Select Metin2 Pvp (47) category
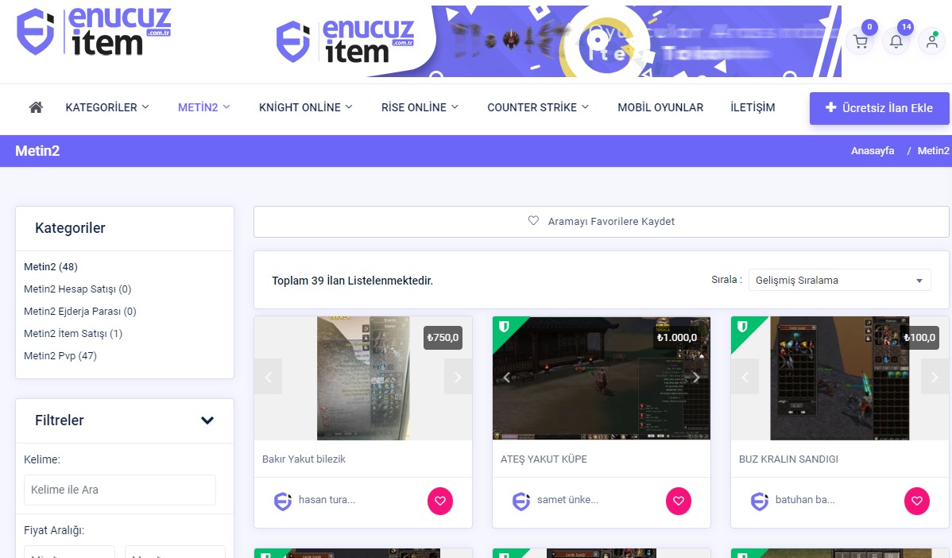Screen dimensions: 952x558 pos(60,356)
